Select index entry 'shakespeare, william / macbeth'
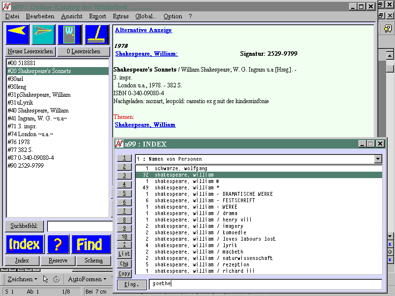This screenshot has width=395, height=296. click(x=259, y=252)
